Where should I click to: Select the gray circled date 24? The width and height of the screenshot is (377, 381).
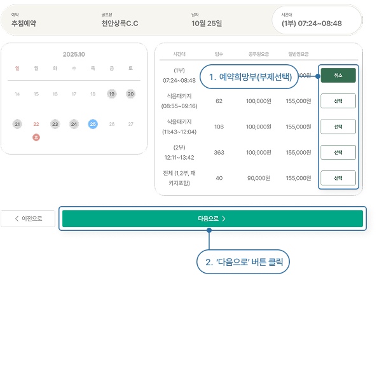74,124
